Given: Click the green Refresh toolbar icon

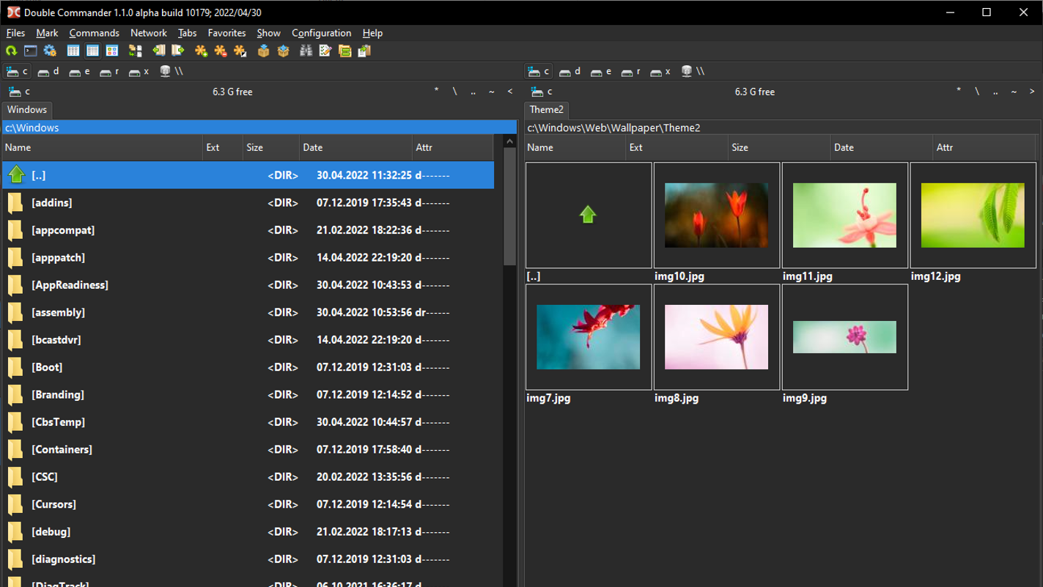Looking at the screenshot, I should click(11, 51).
